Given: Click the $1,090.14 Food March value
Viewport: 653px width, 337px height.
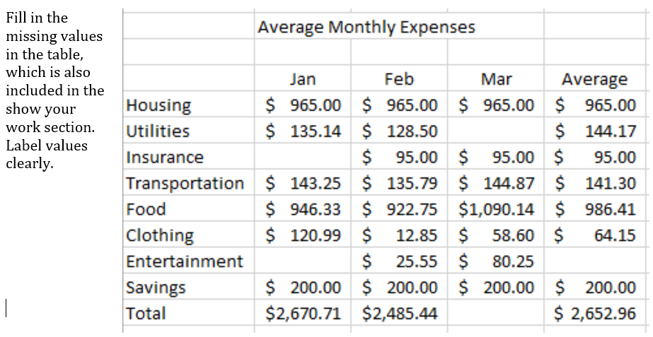Looking at the screenshot, I should pos(497,209).
